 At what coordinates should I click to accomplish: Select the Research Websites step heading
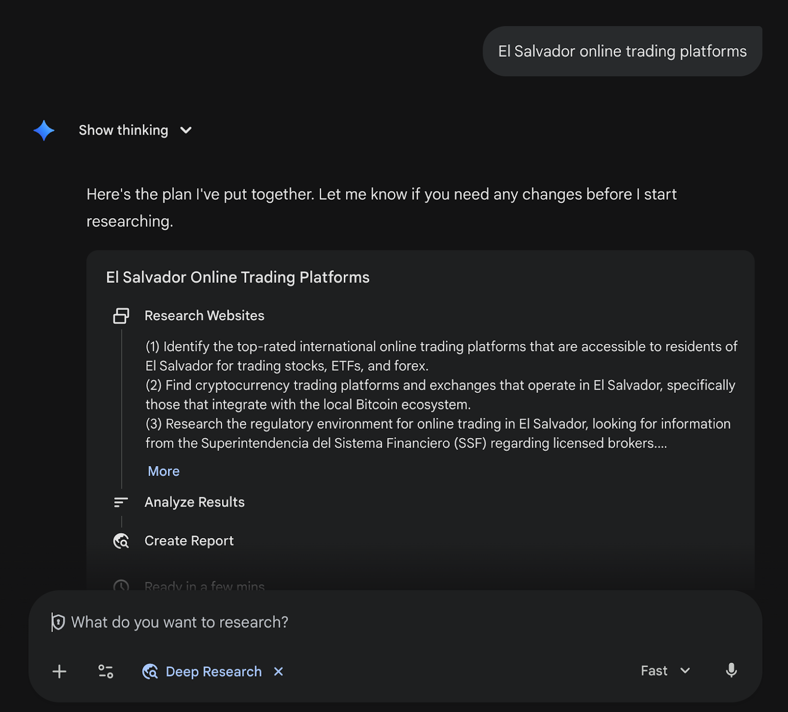click(x=204, y=316)
